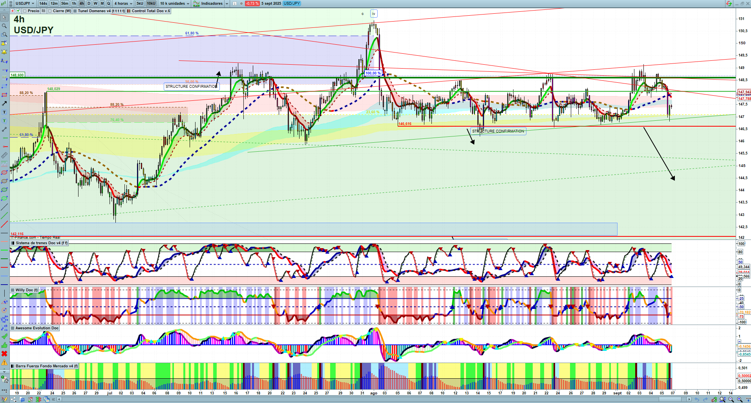Click the green check mark tool
Image resolution: width=751 pixels, height=403 pixels.
(x=4, y=336)
